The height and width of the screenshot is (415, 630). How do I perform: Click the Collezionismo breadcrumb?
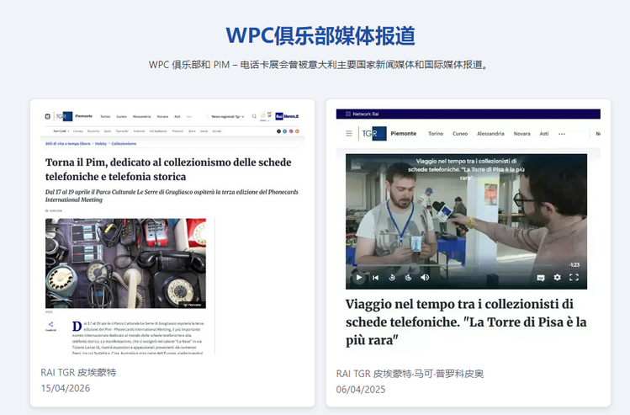[124, 144]
